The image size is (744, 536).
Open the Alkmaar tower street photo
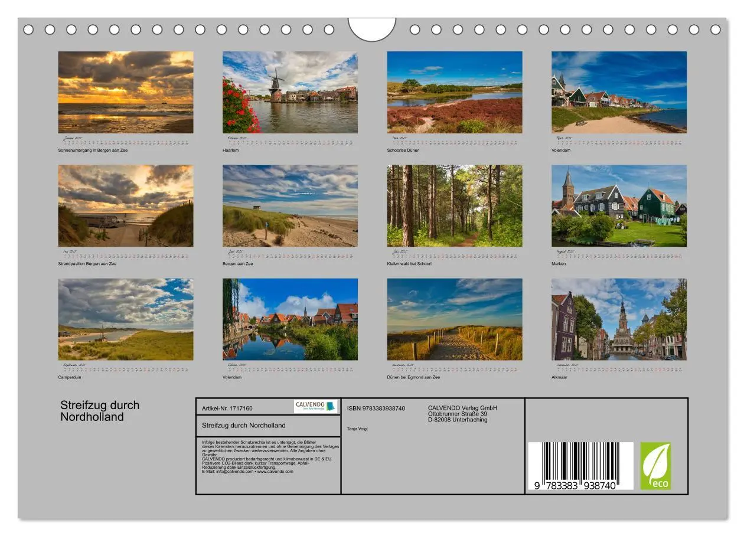(x=619, y=319)
